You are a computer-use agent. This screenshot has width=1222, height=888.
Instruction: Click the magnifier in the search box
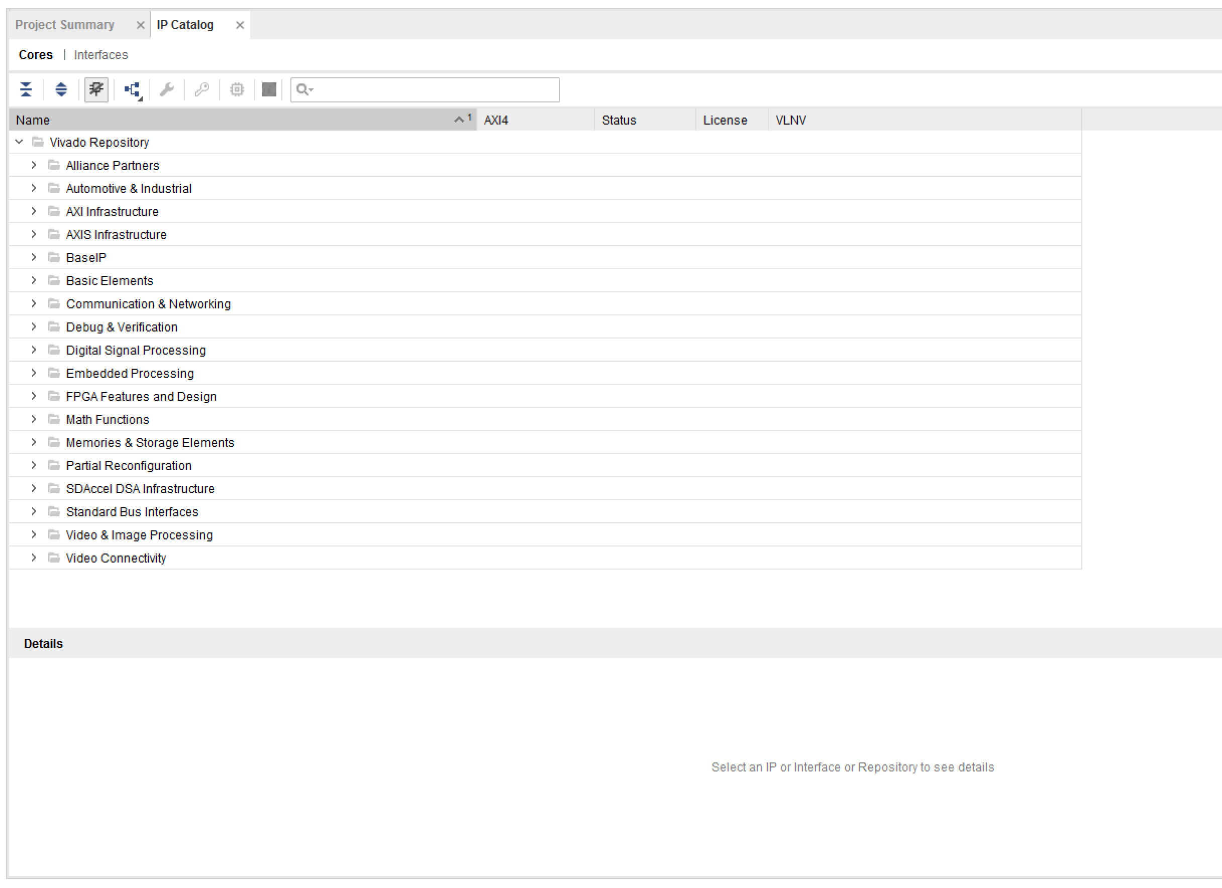[x=304, y=90]
